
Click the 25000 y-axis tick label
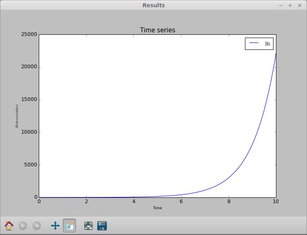click(x=29, y=34)
